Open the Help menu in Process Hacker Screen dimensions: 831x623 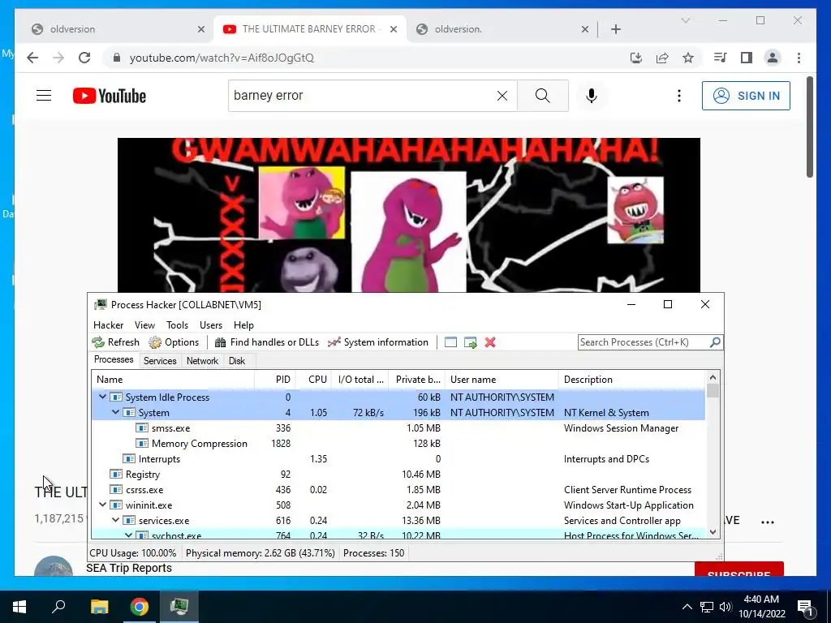click(243, 325)
